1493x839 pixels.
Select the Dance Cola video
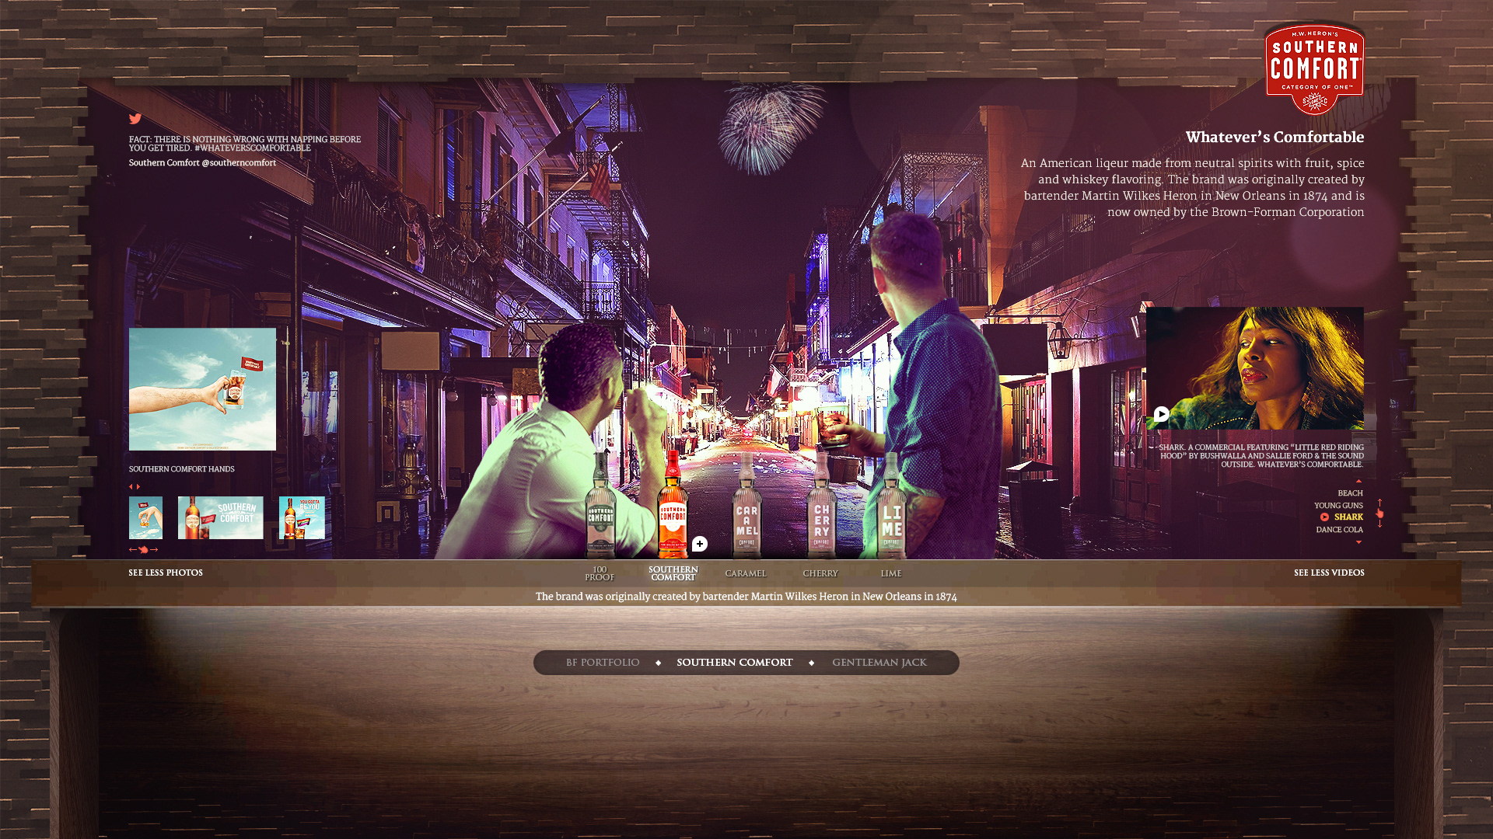tap(1339, 530)
